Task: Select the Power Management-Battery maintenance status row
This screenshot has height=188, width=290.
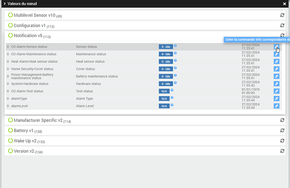Action: pyautogui.click(x=144, y=77)
